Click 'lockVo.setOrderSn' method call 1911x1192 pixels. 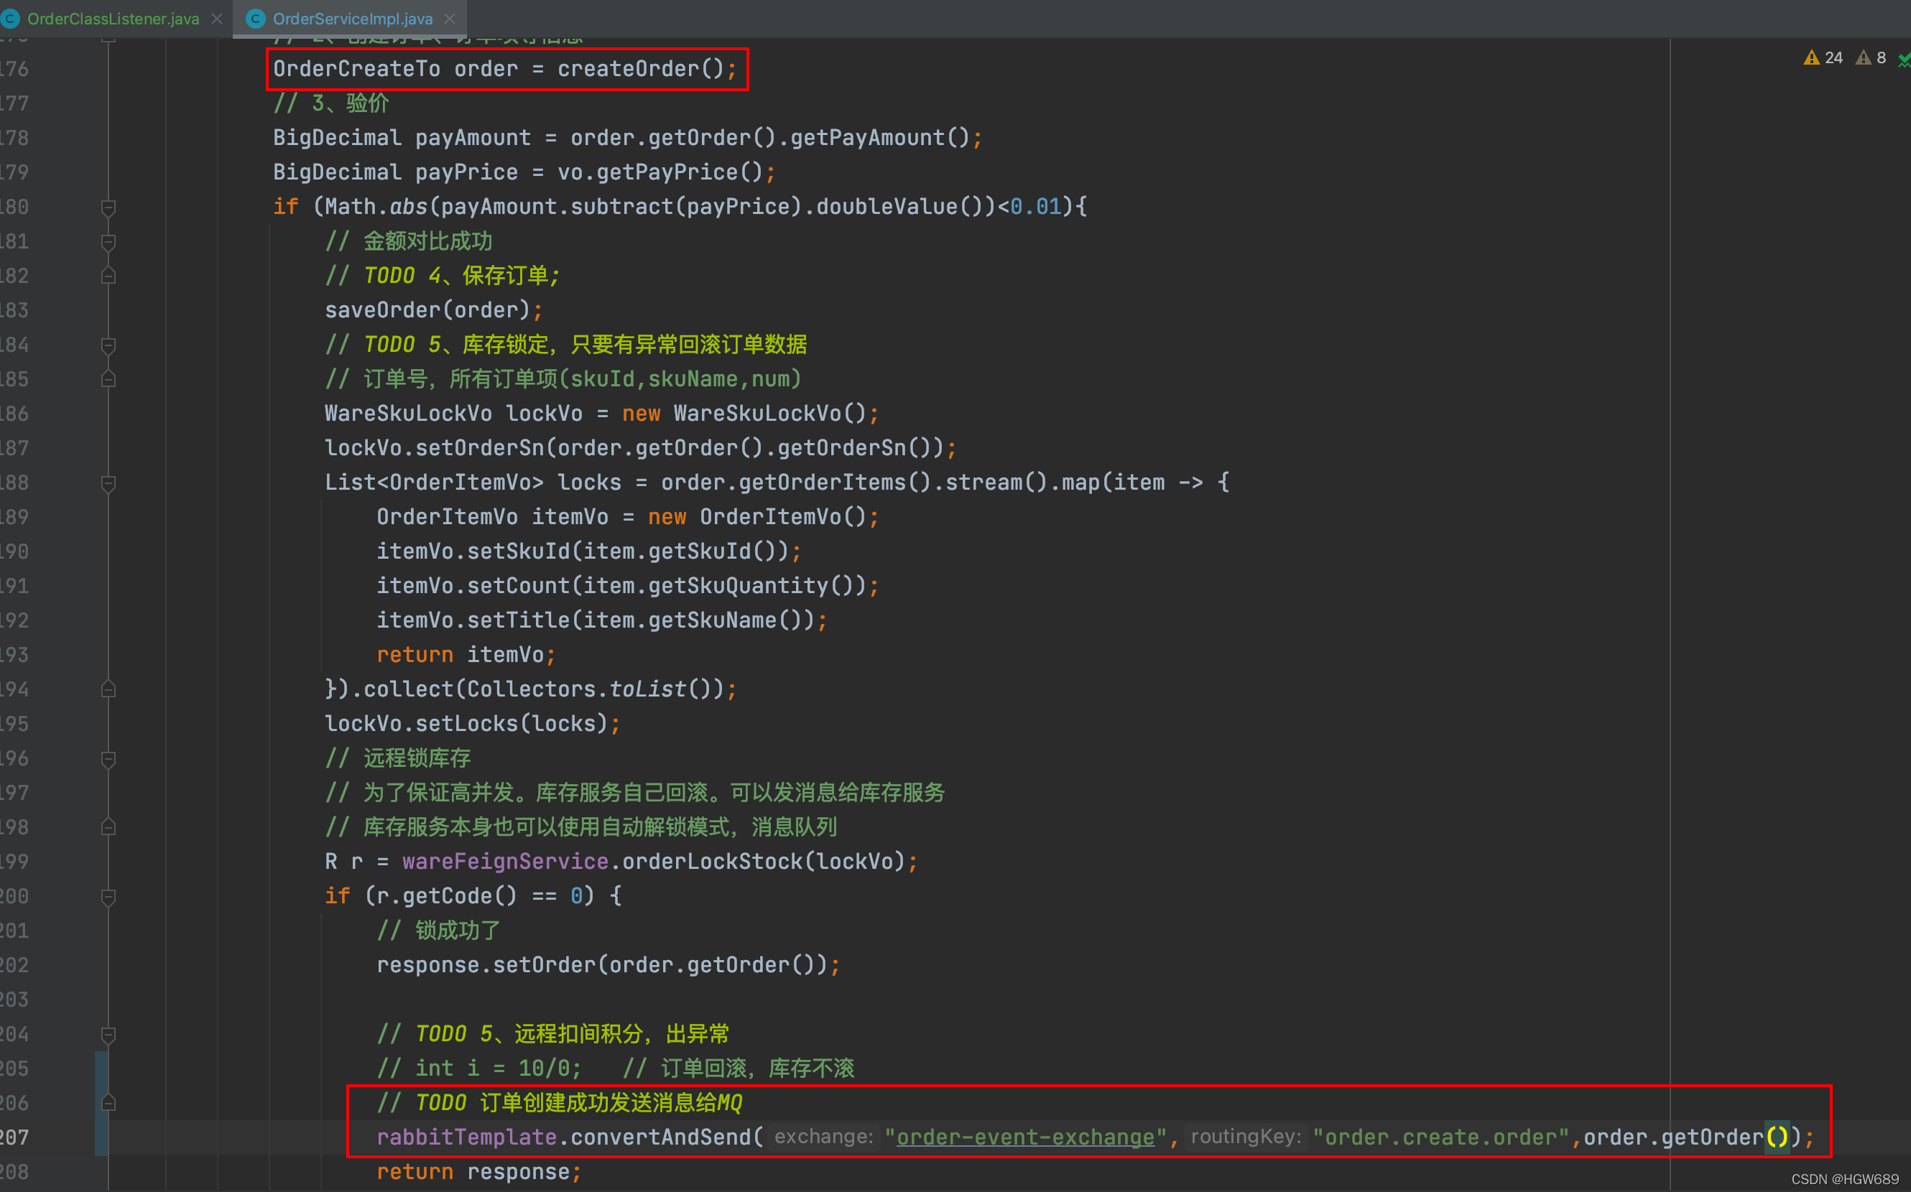(x=435, y=448)
